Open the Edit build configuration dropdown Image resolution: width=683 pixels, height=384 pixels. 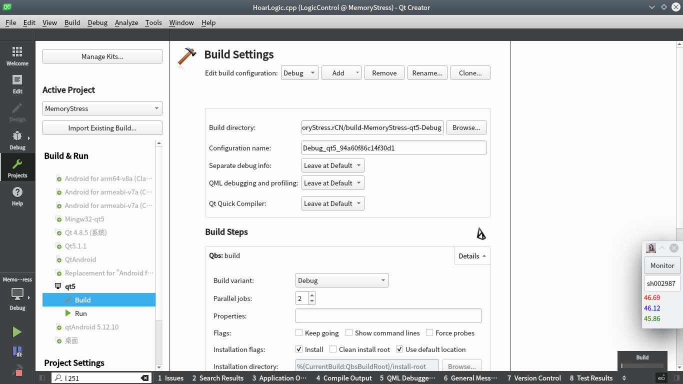pyautogui.click(x=299, y=73)
